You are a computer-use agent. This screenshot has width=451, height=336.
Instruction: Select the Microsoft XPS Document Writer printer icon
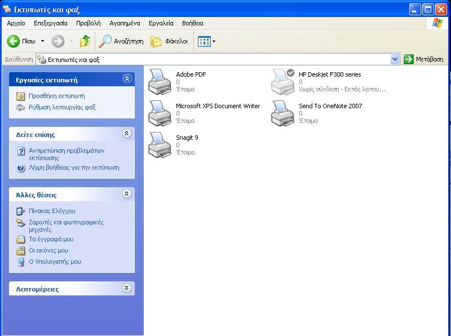point(160,113)
